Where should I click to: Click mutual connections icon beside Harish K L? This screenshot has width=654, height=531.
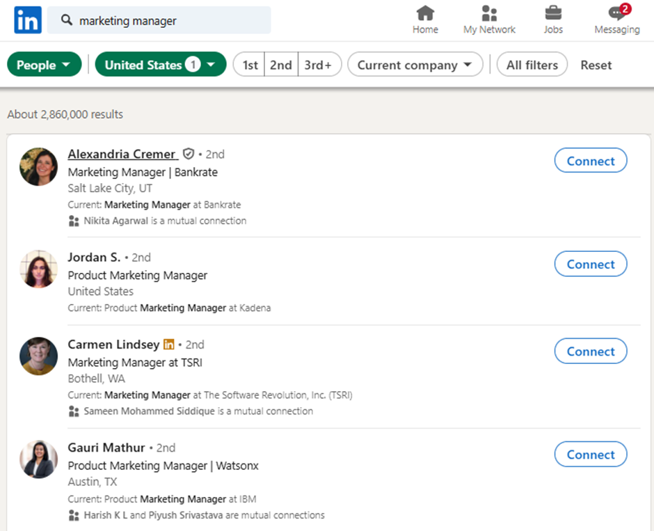(74, 515)
